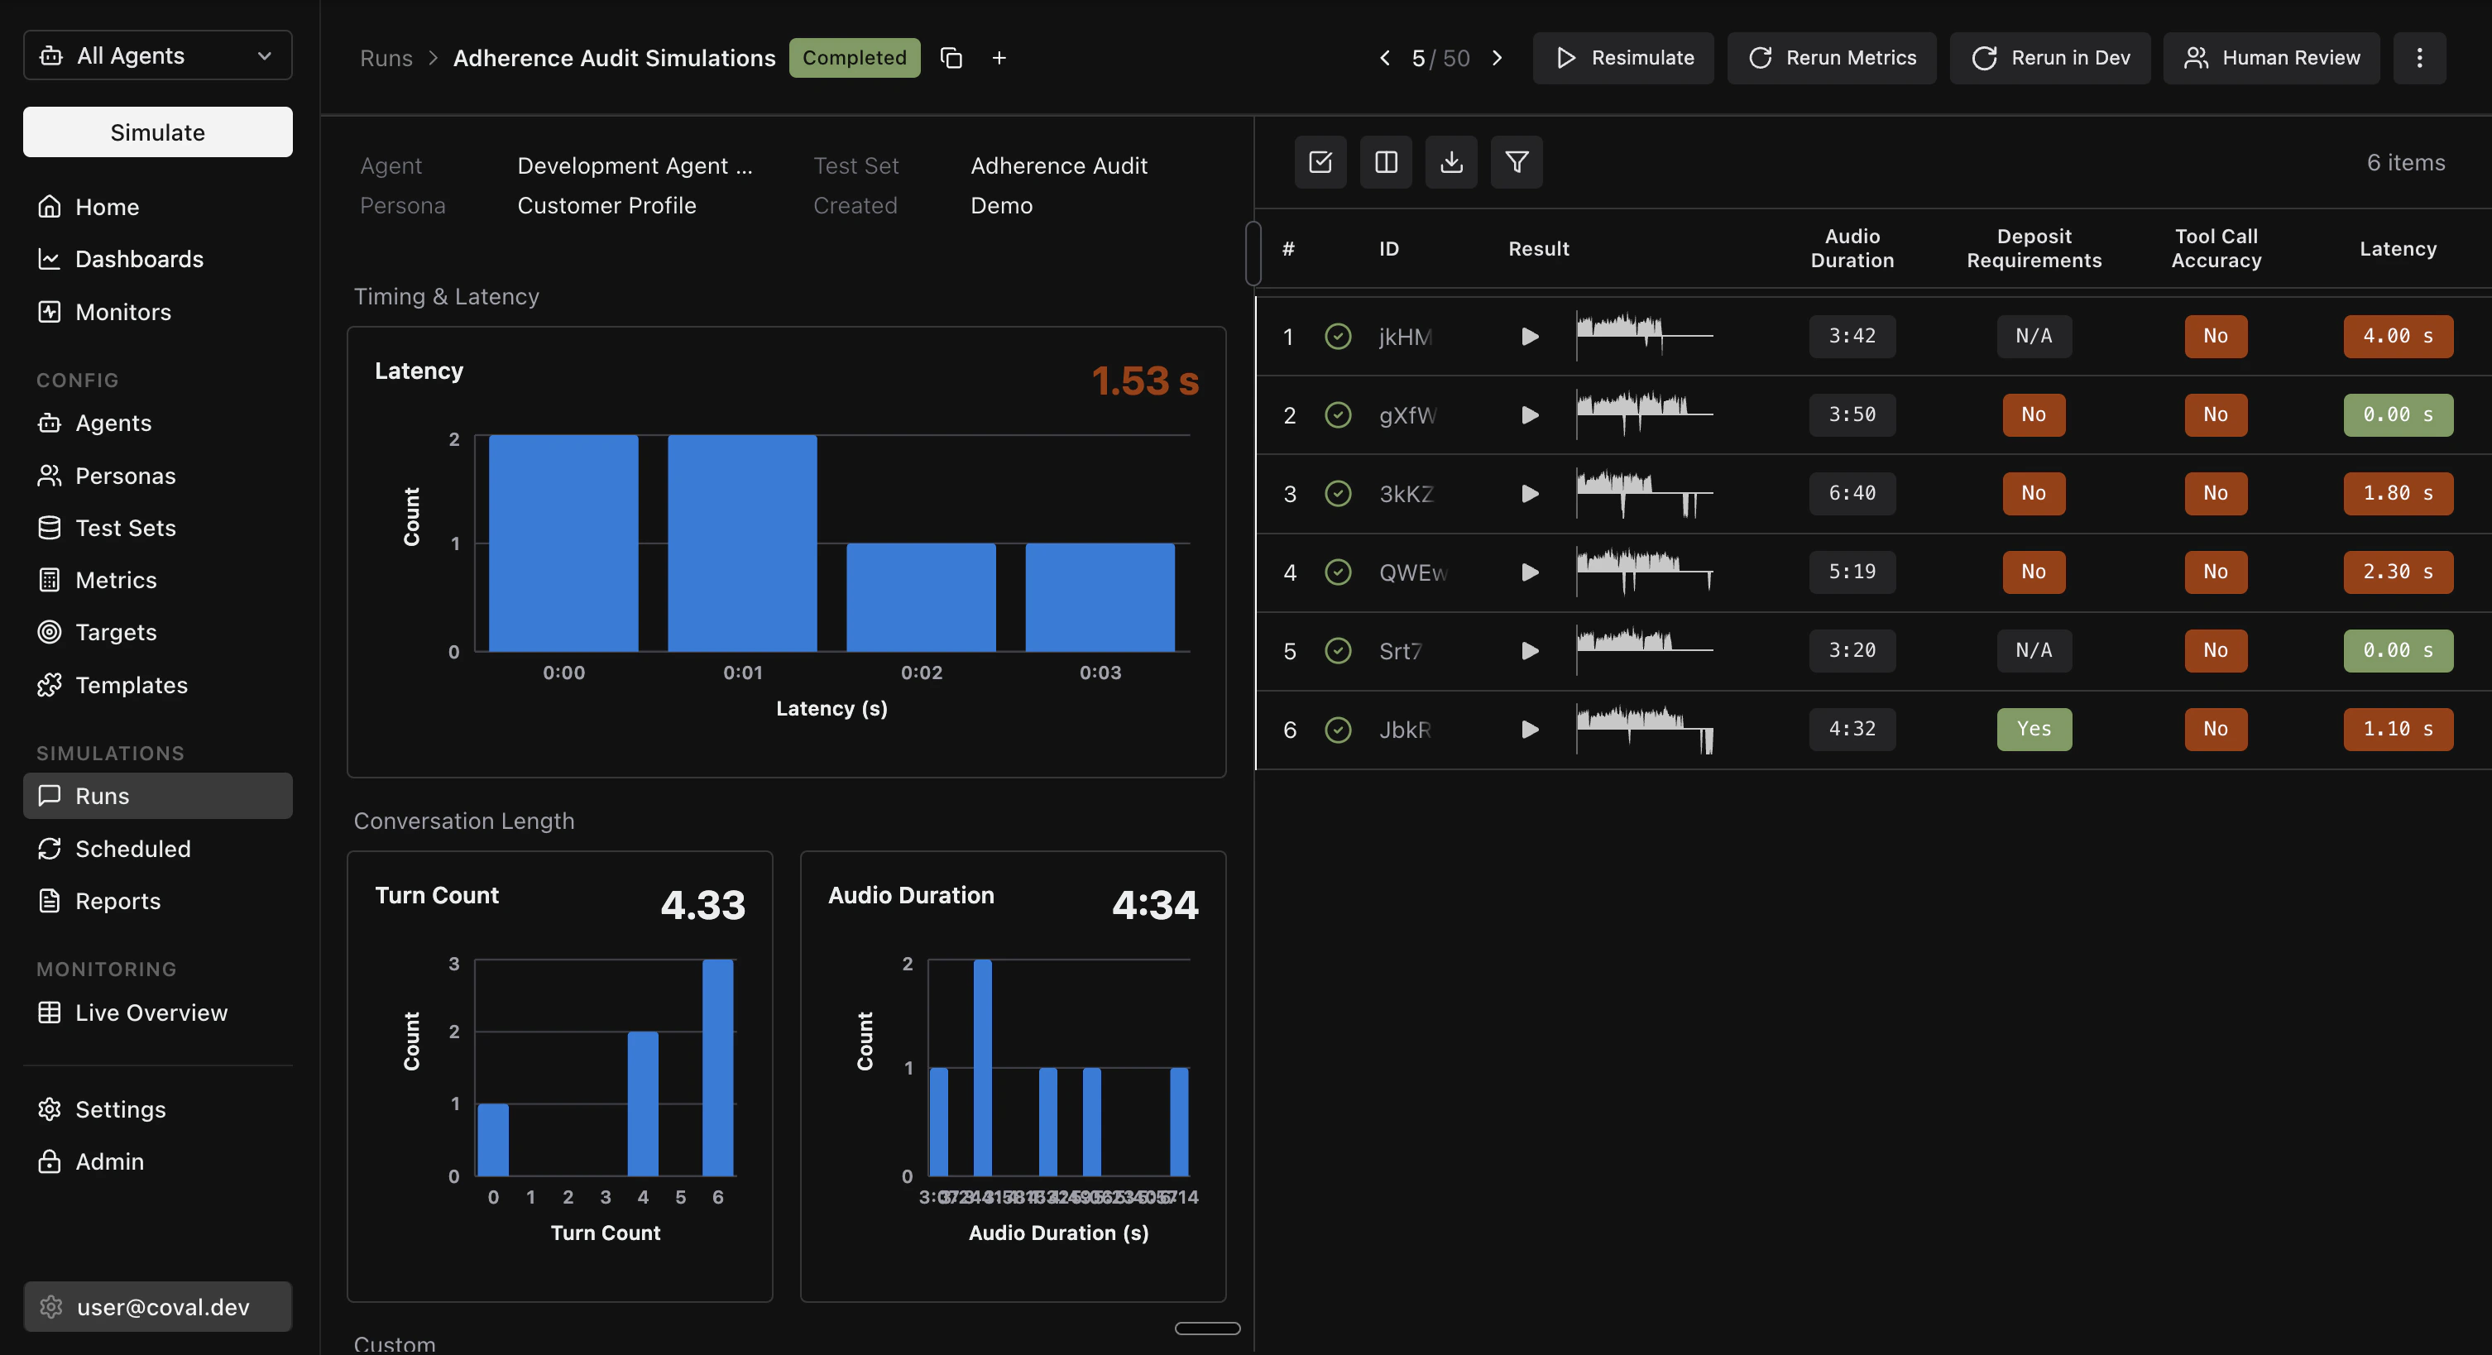Click the No tool call accuracy badge on row 2
Screen dimensions: 2492x1355
tap(2216, 415)
